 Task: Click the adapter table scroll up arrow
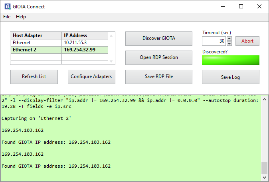[x=111, y=35]
